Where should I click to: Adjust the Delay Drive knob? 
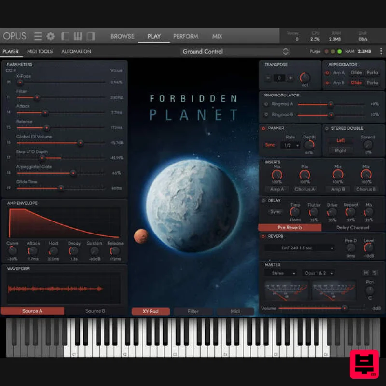pos(332,212)
